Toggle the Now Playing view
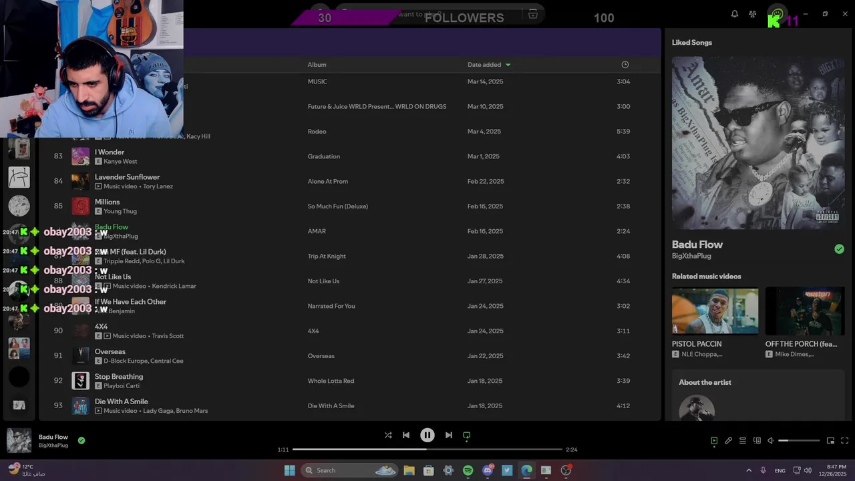The height and width of the screenshot is (481, 855). point(714,440)
